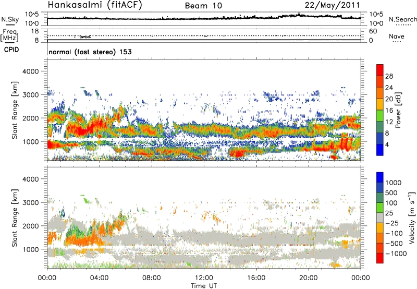
Task: Pick the gray segment of velocity colorbar
Action: 380,218
